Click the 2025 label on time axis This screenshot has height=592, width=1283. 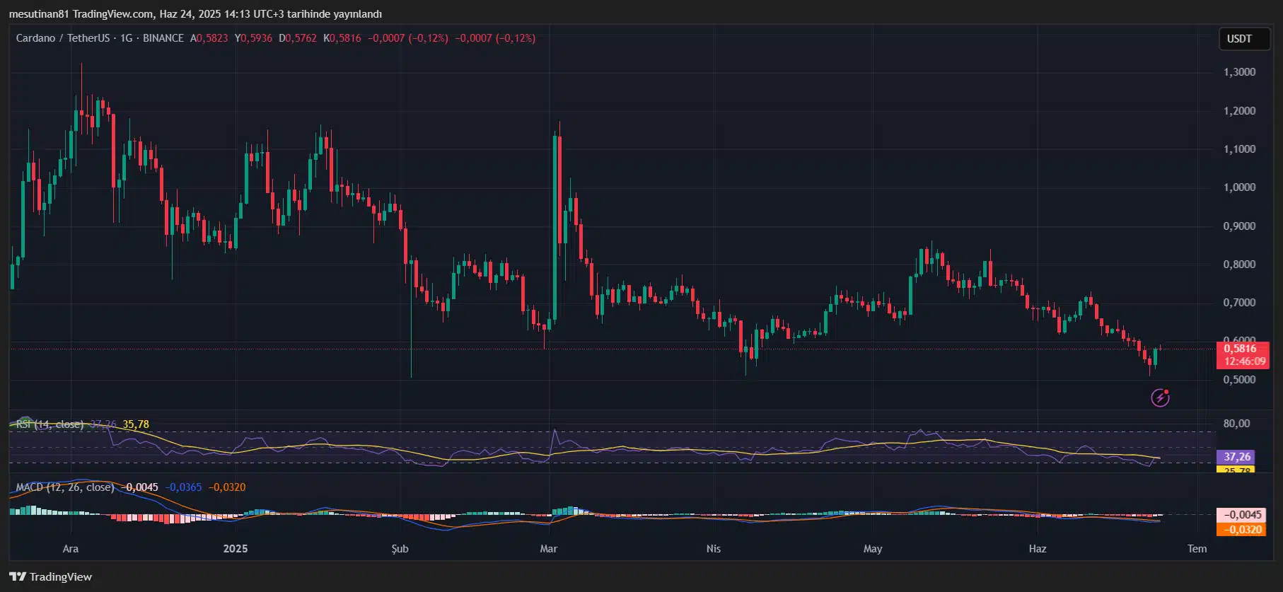236,549
